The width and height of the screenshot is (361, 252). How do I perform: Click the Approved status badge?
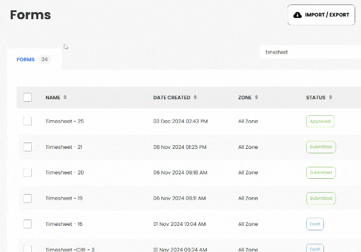click(320, 122)
